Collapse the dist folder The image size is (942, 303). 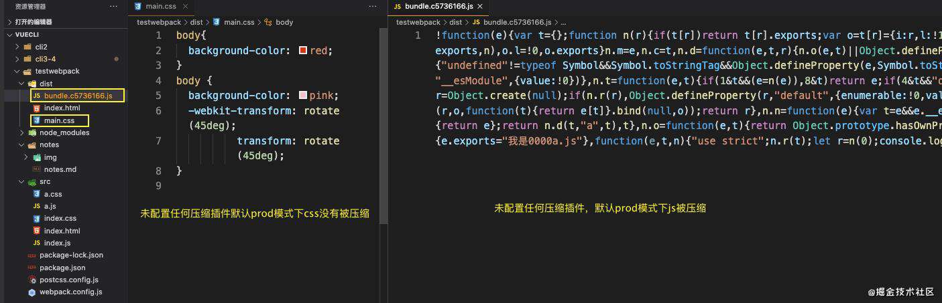[23, 84]
